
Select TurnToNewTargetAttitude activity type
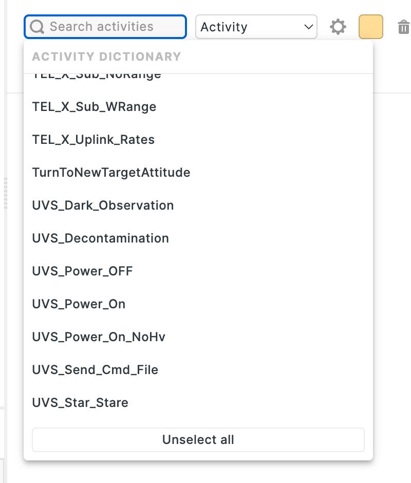click(x=111, y=172)
